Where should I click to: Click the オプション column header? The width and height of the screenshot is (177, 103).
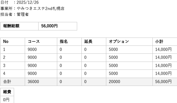(x=119, y=41)
